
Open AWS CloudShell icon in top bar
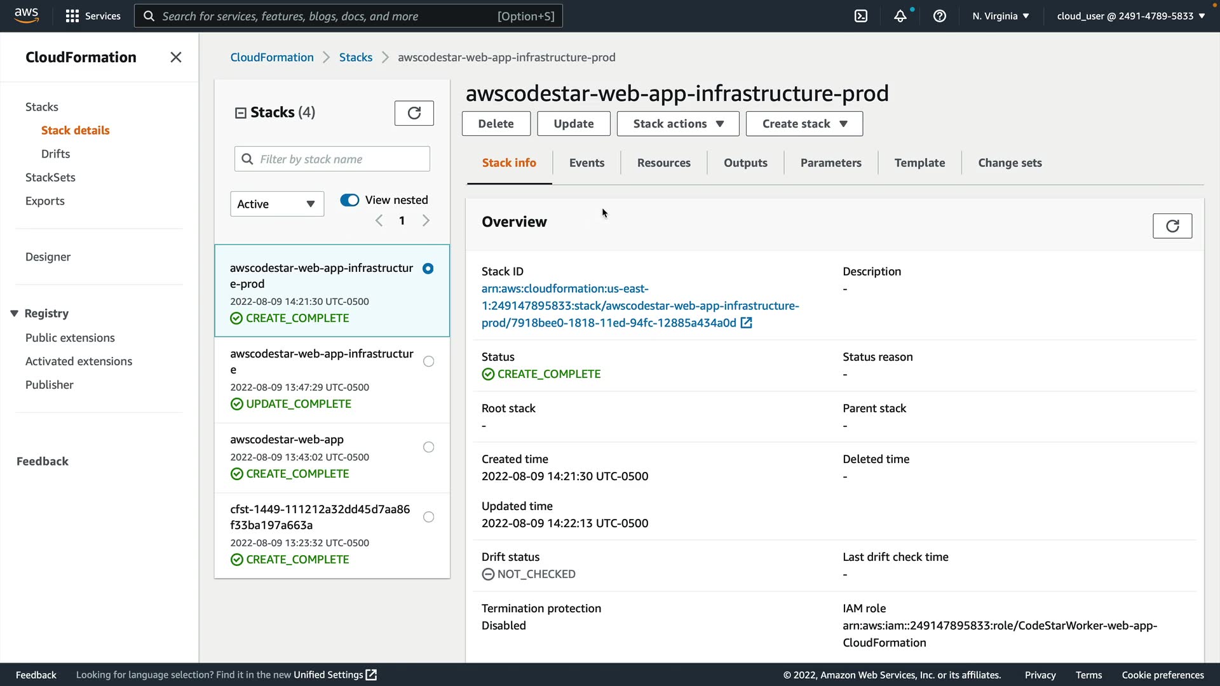[x=861, y=16]
